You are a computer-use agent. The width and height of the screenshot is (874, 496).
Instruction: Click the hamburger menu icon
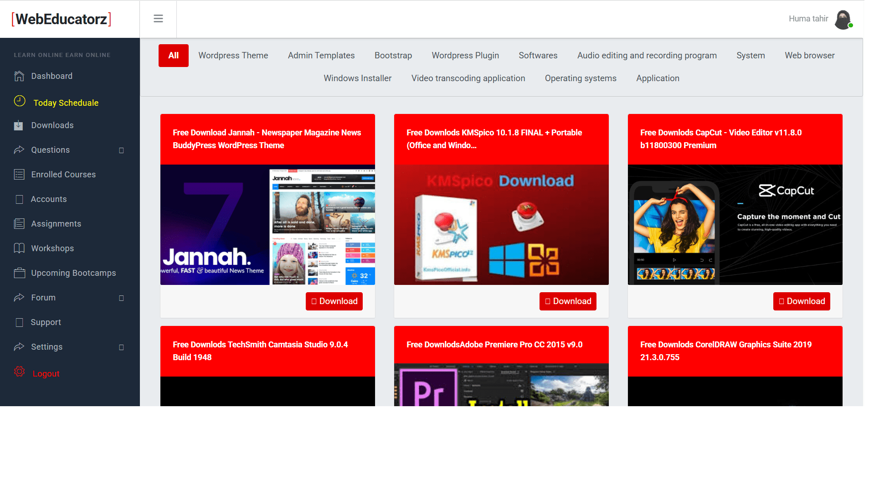point(158,19)
